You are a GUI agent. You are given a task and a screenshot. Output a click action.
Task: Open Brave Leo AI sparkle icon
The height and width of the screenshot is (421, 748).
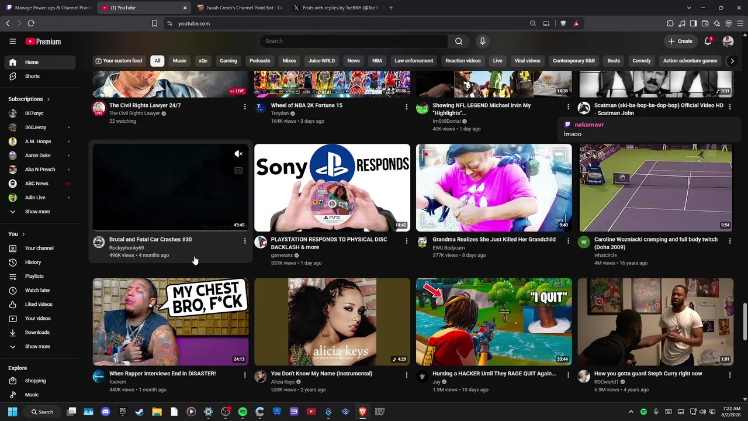tap(716, 23)
